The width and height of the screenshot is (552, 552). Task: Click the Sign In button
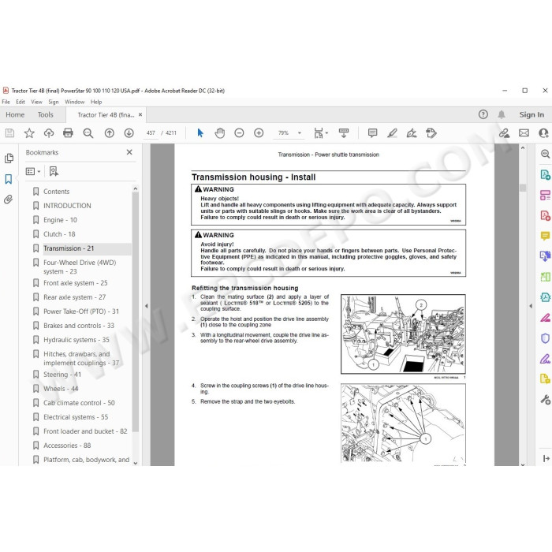coord(531,115)
